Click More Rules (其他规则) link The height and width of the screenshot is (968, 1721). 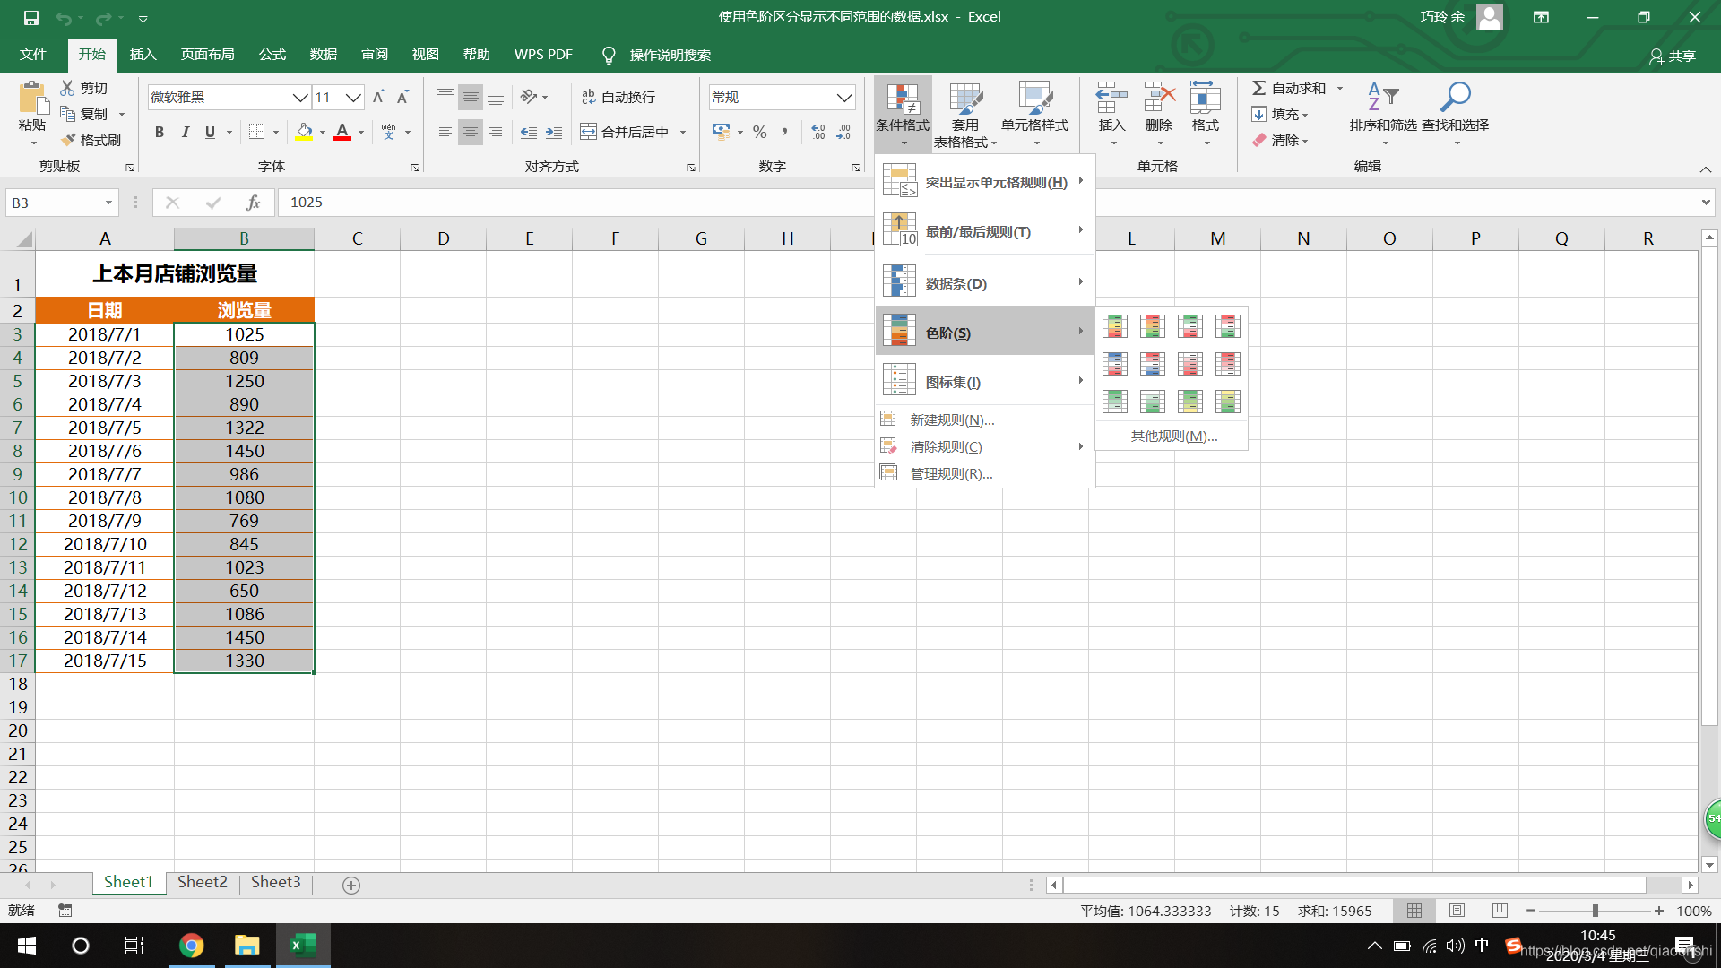(x=1173, y=436)
